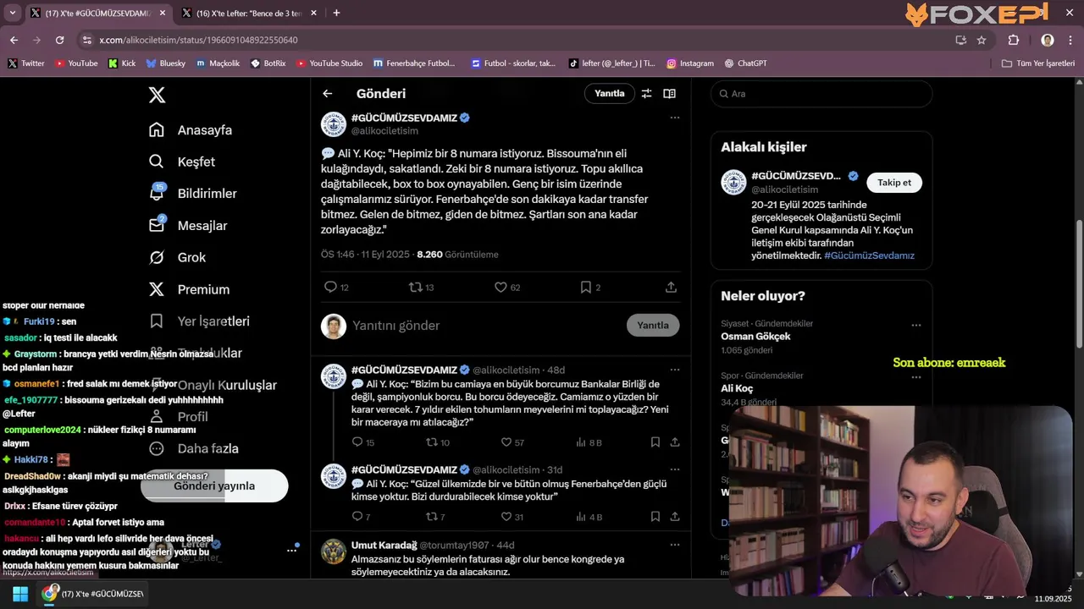
Task: Open browser tab search dropdown
Action: pyautogui.click(x=12, y=13)
